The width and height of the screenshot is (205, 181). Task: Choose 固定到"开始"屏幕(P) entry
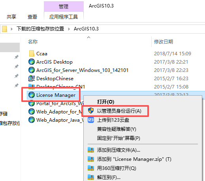coord(118,138)
